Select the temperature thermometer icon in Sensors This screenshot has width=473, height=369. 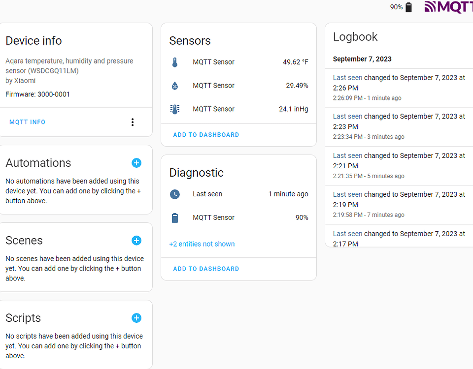pos(175,62)
